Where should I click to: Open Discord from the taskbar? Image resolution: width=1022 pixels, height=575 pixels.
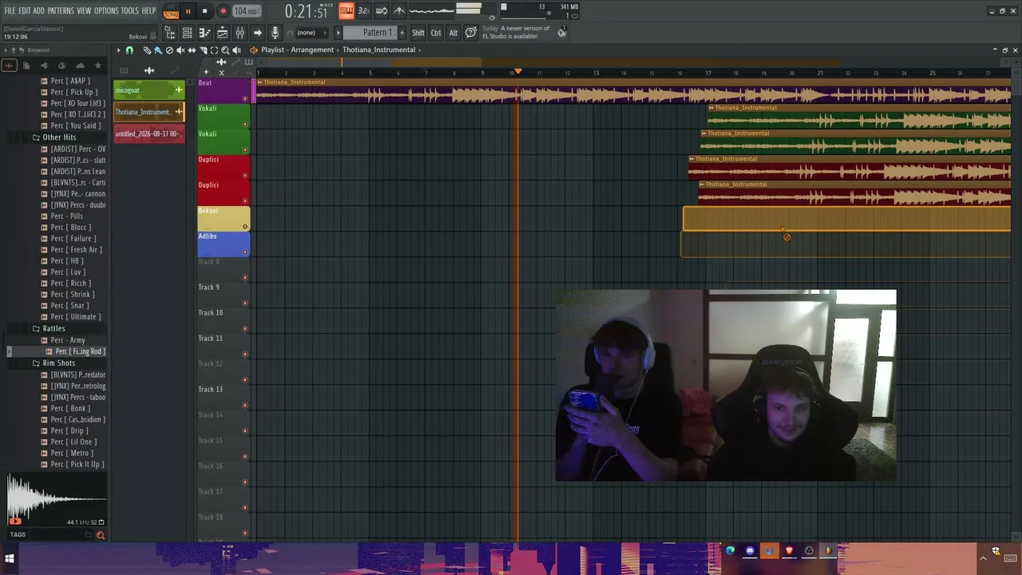pos(750,550)
